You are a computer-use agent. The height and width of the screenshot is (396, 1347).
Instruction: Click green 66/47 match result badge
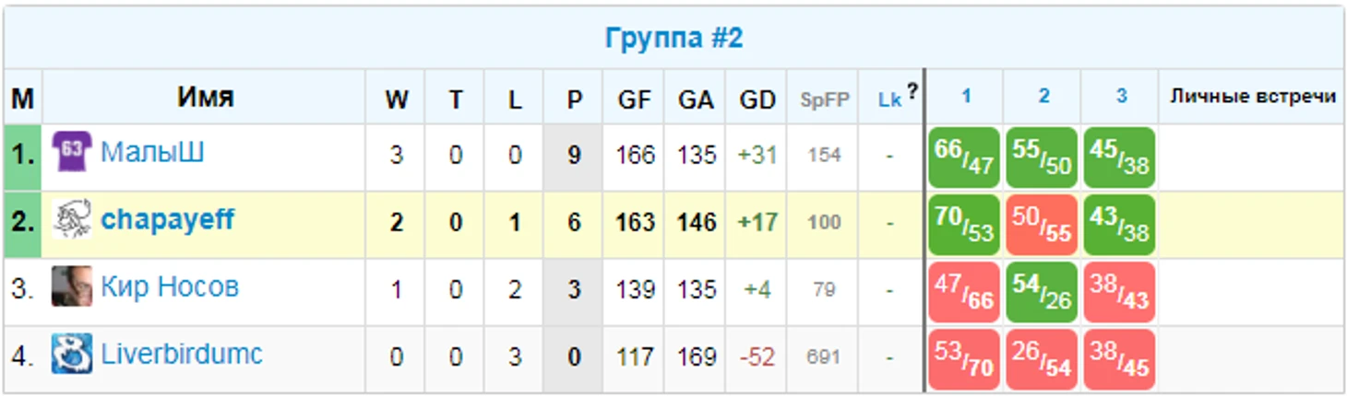click(x=964, y=157)
